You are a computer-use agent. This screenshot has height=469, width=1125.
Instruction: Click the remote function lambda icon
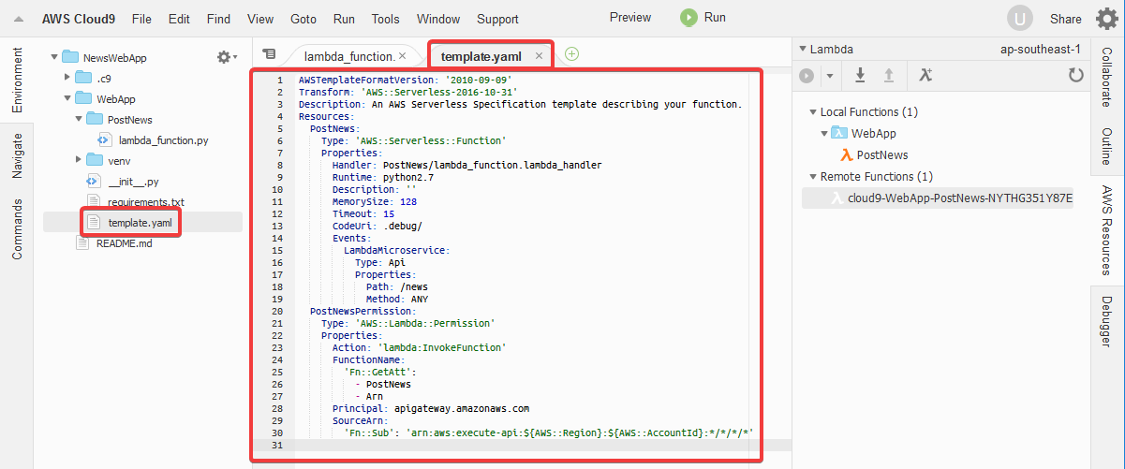(836, 198)
